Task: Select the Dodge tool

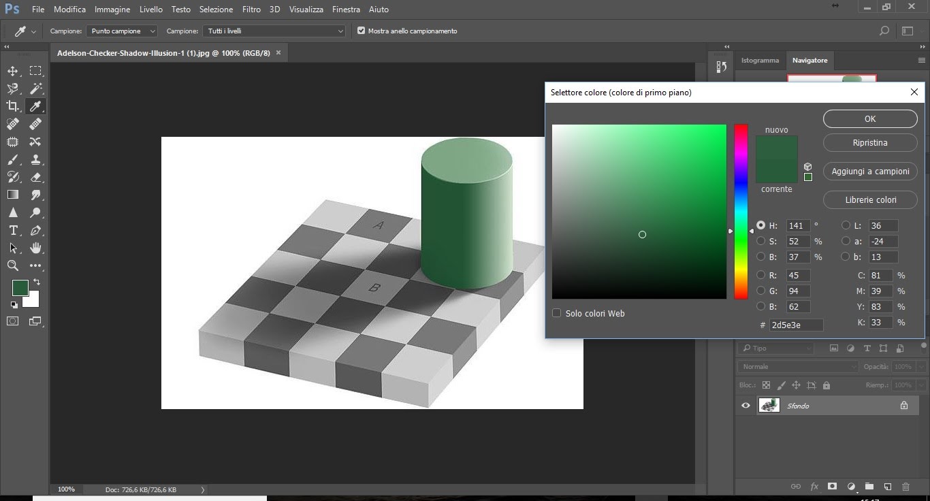Action: tap(35, 212)
